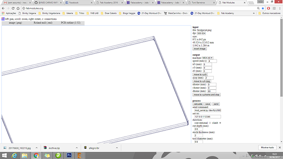Open the PCB outline (1/32) process menu

coord(71,23)
